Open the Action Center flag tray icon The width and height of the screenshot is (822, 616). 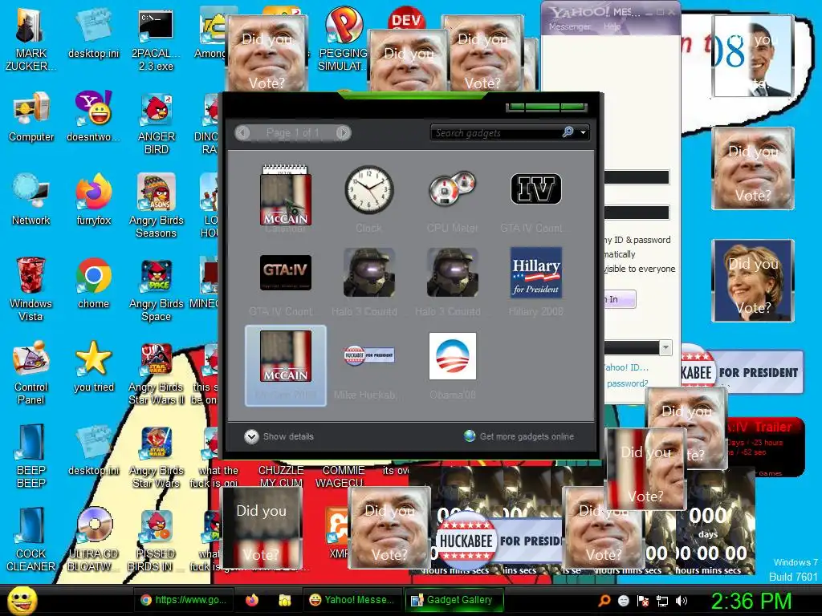click(643, 601)
